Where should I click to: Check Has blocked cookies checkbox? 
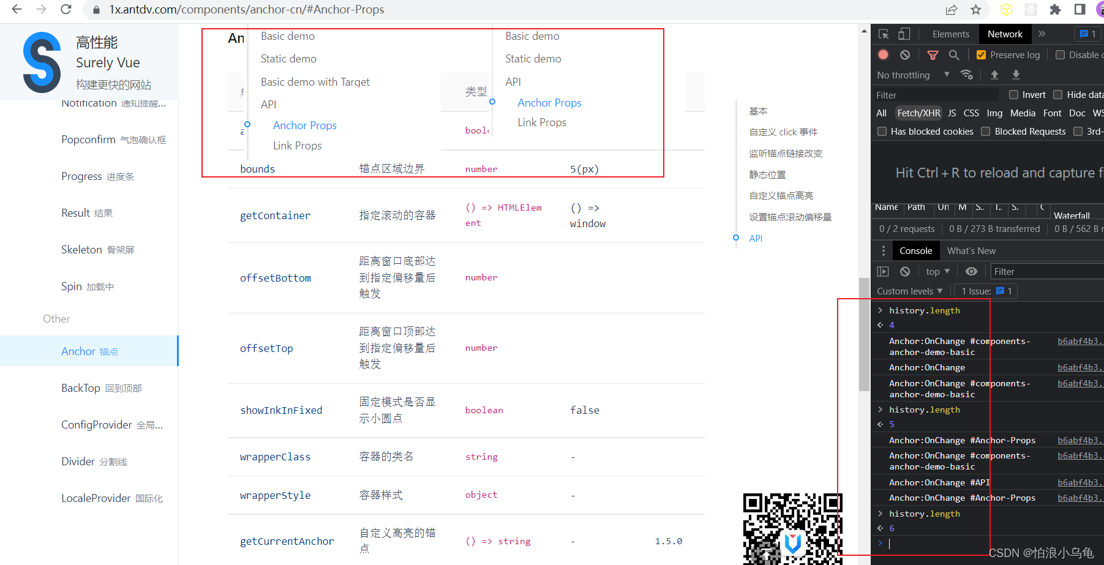click(x=882, y=131)
